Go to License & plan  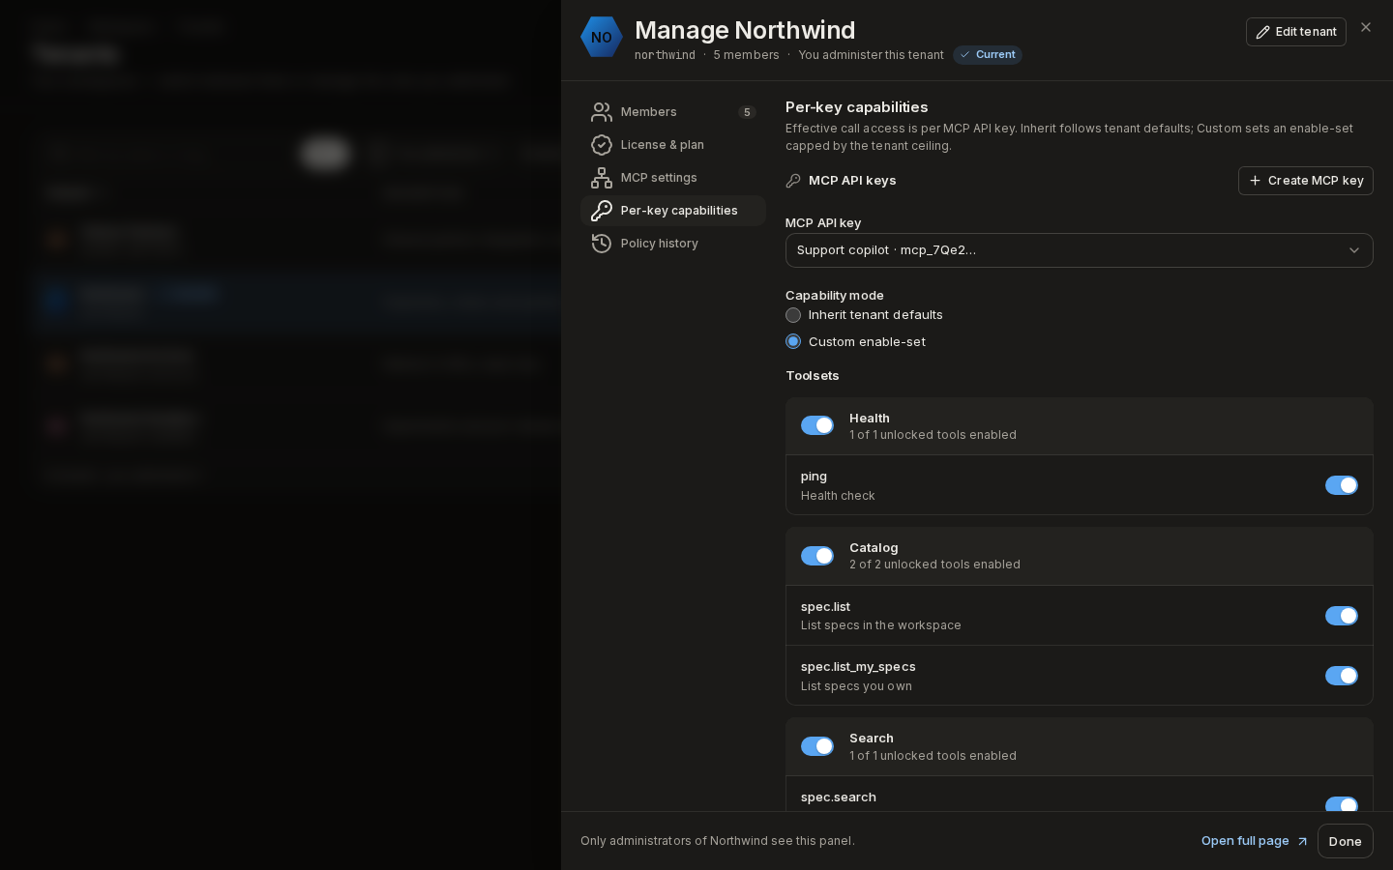(x=673, y=145)
